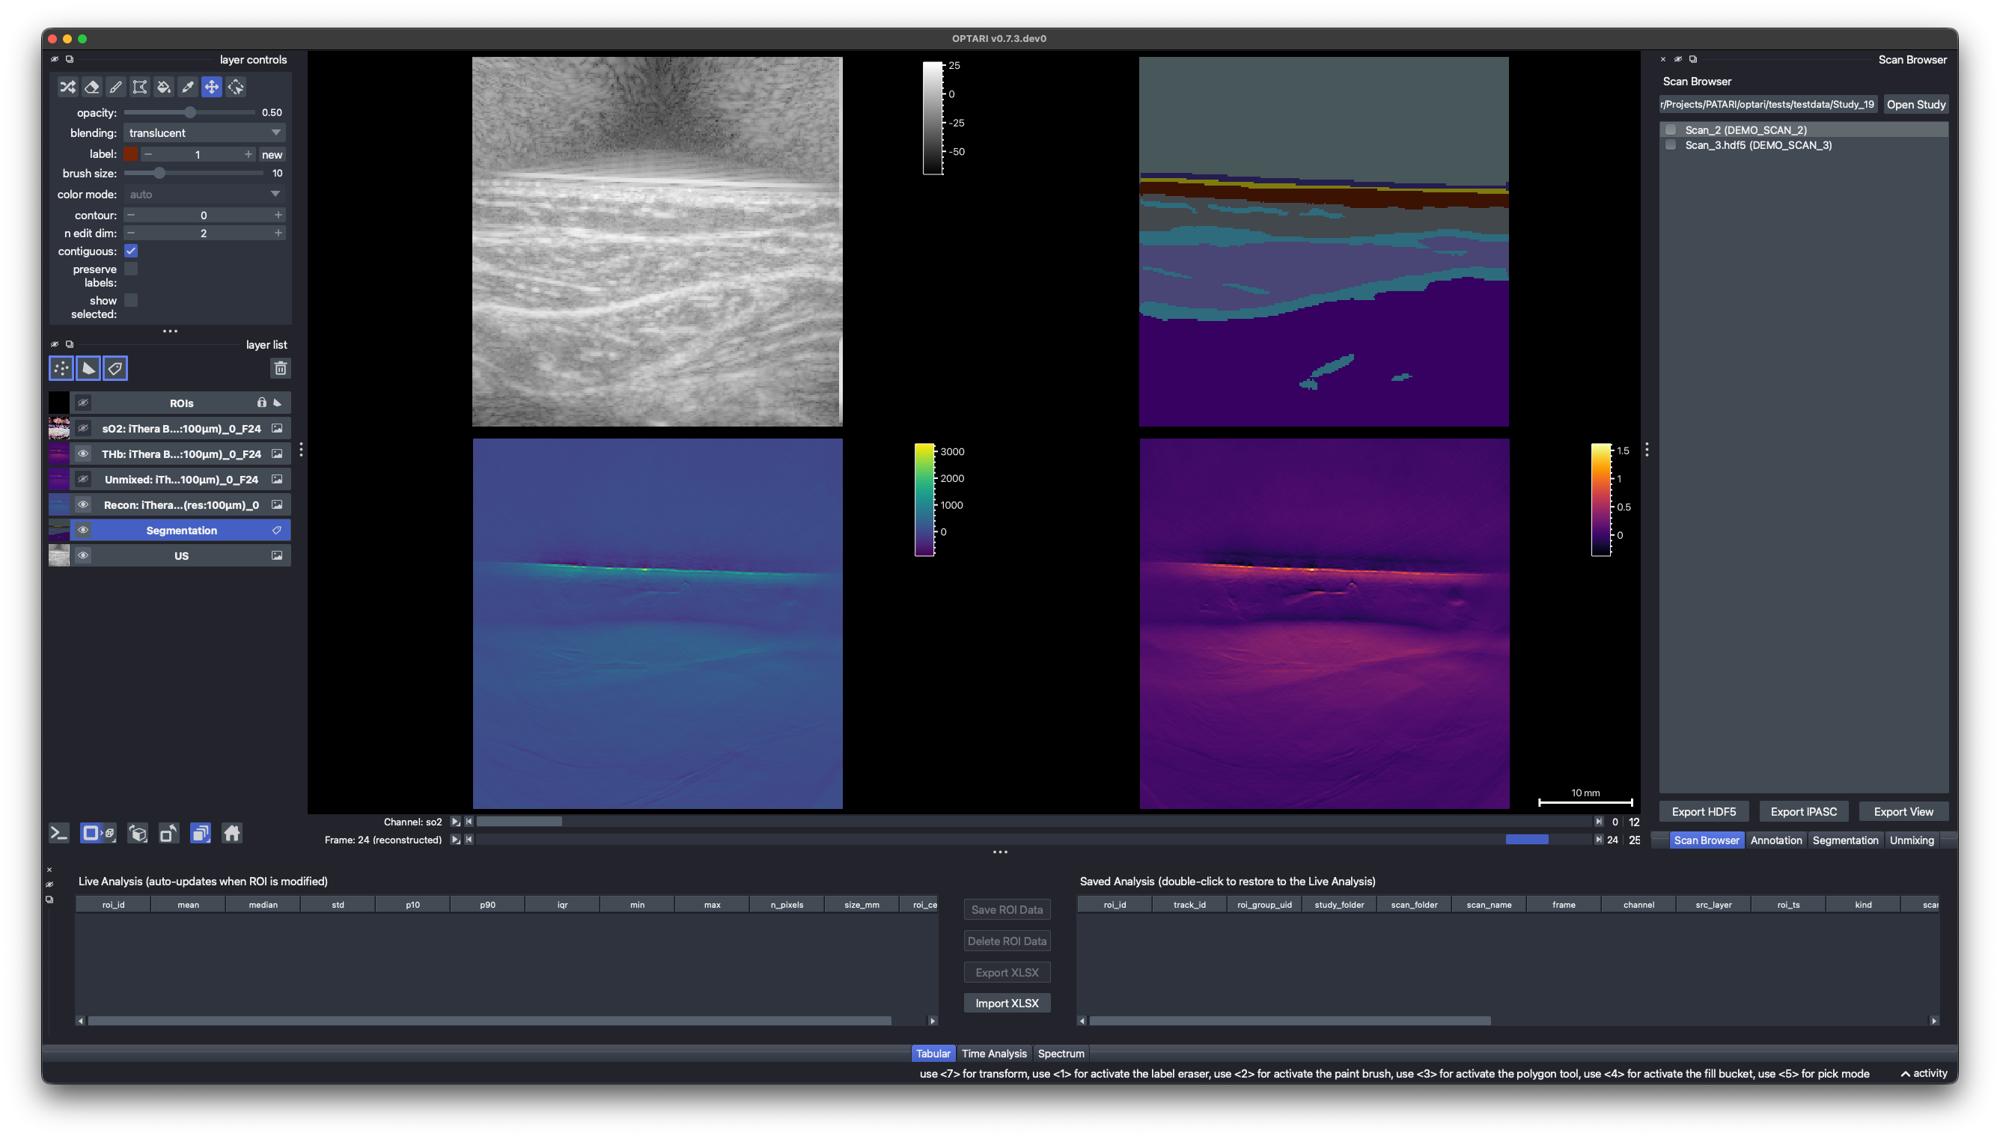Click the label color swatch
Screen dimensions: 2000x1139
(131, 154)
